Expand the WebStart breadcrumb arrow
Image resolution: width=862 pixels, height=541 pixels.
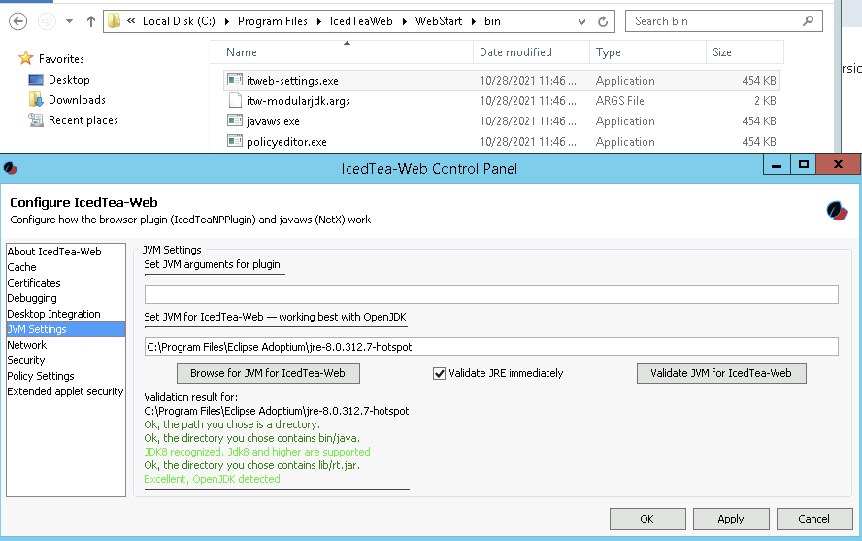(474, 21)
